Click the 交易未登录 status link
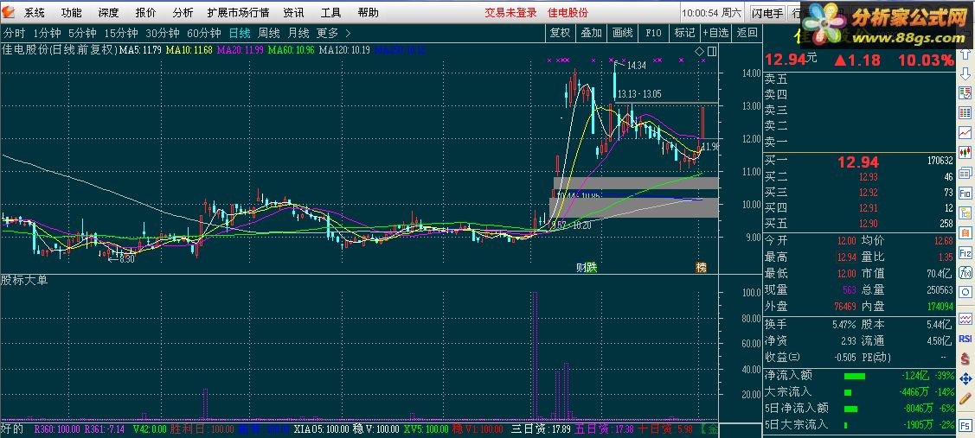This screenshot has width=975, height=438. 510,12
